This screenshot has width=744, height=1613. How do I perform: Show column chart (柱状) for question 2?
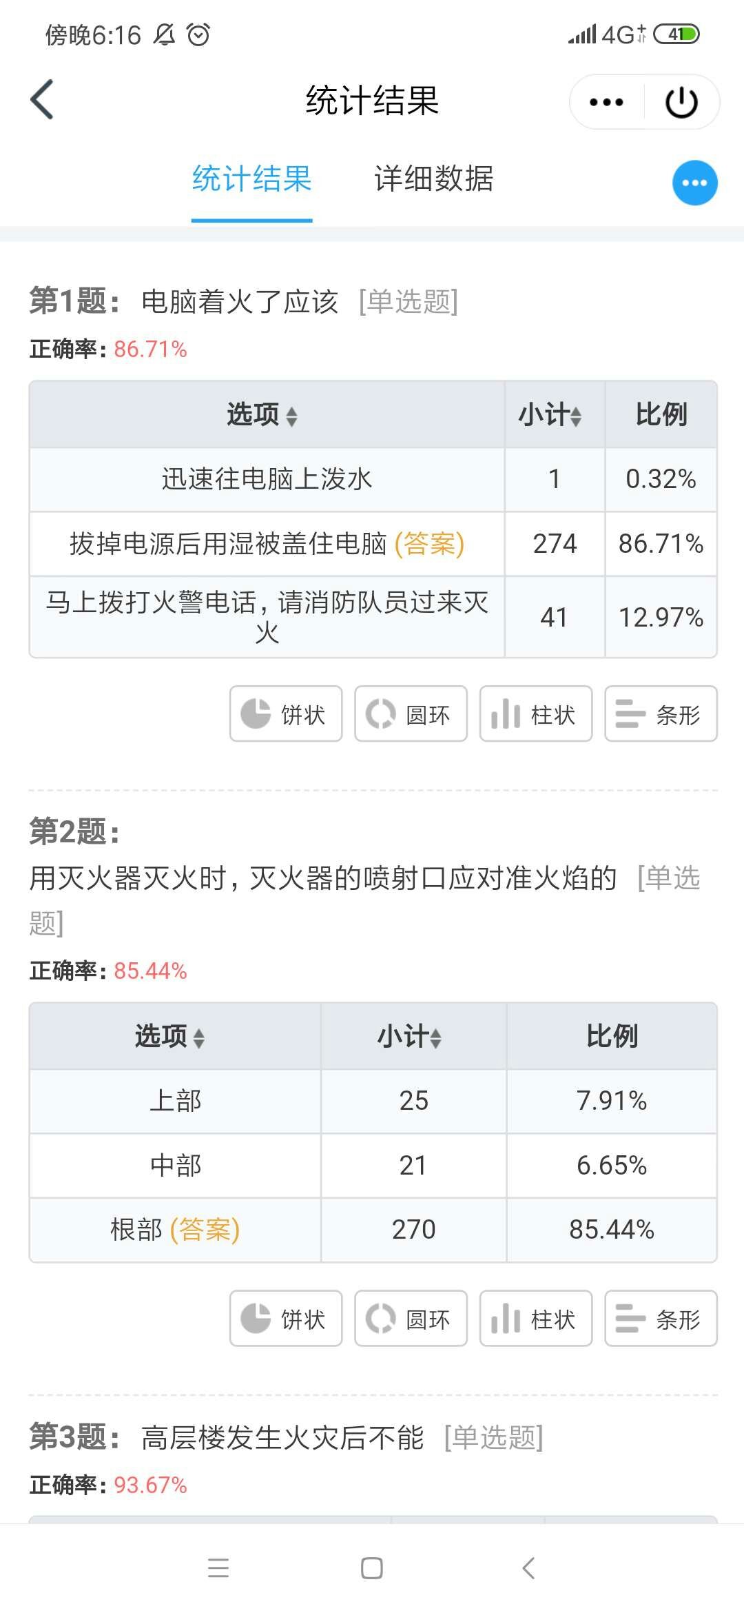(536, 1319)
